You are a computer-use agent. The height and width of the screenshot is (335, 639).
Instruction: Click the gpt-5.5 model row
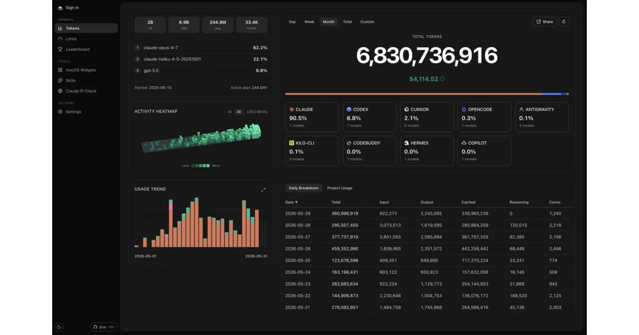[x=201, y=70]
